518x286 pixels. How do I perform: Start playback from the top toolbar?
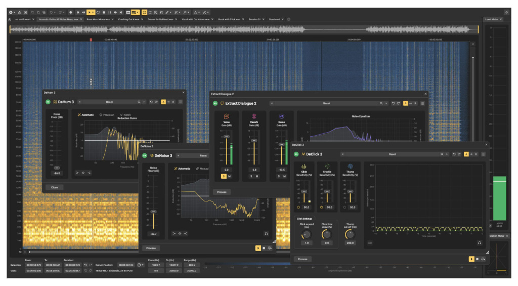point(89,12)
